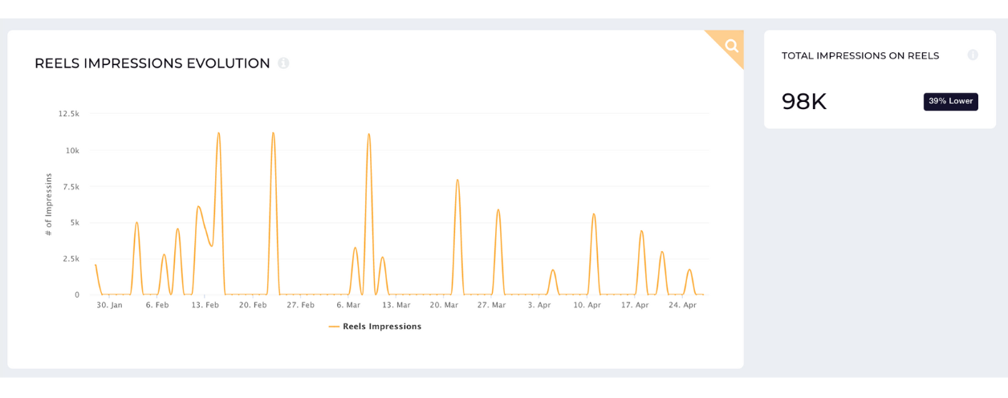Click the 5k y-axis label

75,223
